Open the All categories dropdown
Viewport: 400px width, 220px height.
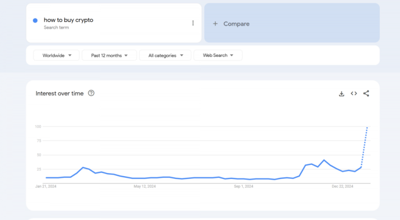coord(165,55)
